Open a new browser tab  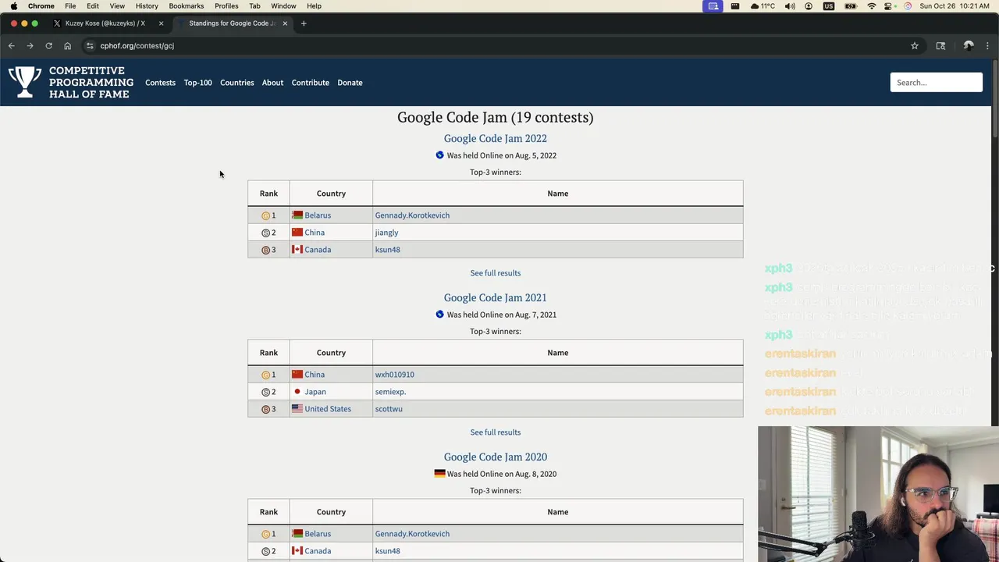(304, 23)
